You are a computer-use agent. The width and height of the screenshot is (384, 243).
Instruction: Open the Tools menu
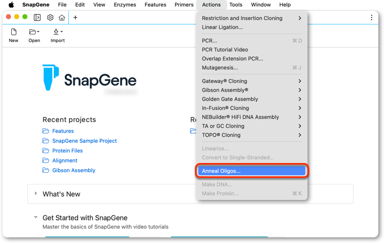tap(236, 5)
